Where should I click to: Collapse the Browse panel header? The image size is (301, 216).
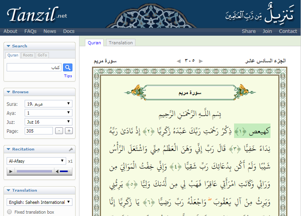[x=9, y=92]
